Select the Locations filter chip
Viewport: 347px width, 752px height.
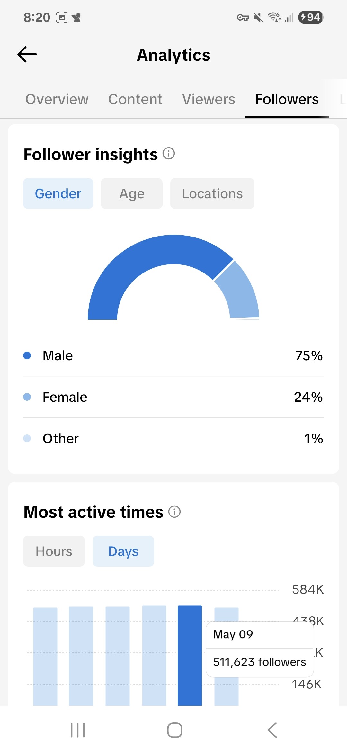pos(212,193)
